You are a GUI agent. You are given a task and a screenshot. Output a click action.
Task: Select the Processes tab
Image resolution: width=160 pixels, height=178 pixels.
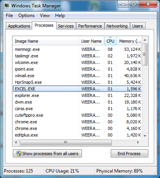44,25
